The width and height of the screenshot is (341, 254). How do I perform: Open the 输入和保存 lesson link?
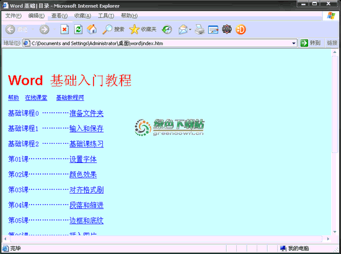pos(86,129)
